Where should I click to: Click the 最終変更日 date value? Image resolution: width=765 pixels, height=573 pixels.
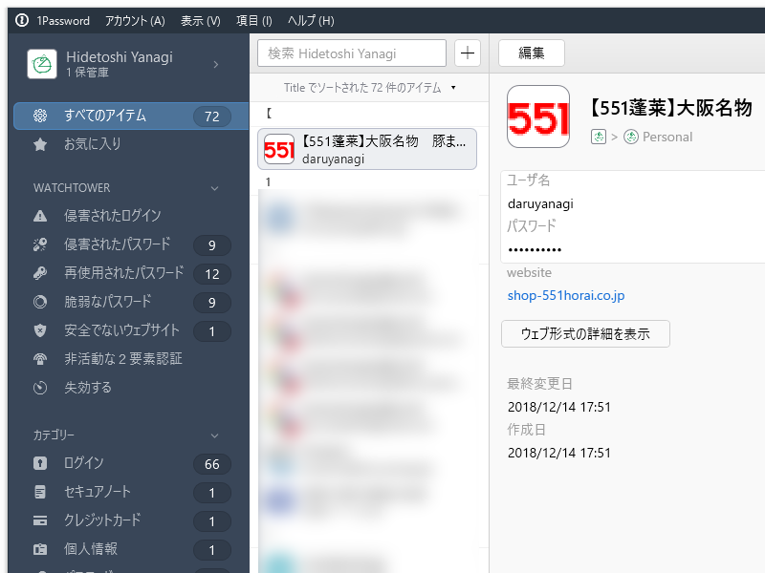pyautogui.click(x=559, y=407)
